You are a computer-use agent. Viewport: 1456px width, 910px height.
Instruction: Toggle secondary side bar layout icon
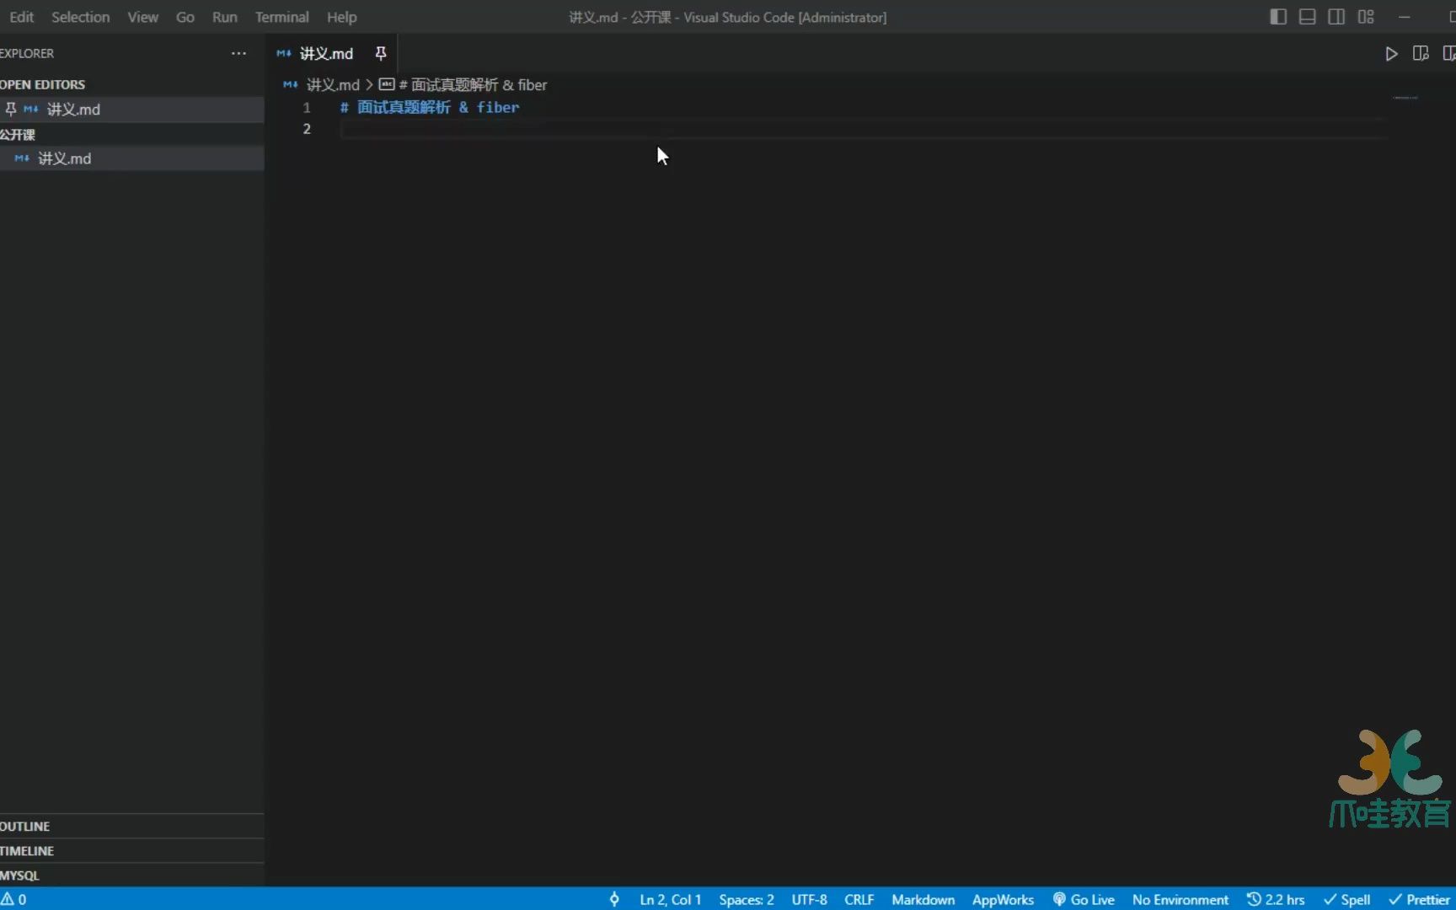(x=1336, y=17)
